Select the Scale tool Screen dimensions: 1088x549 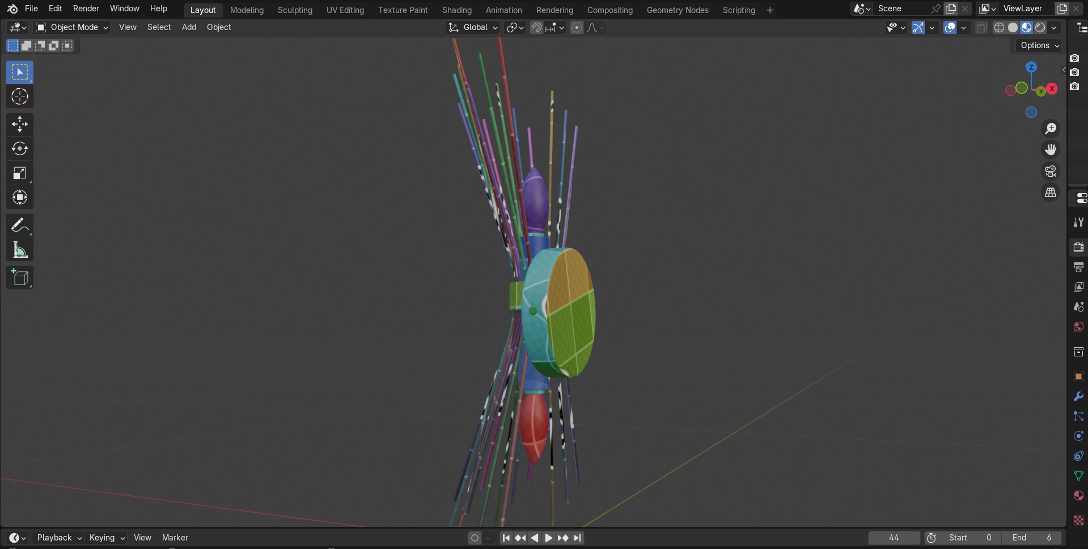coord(20,173)
